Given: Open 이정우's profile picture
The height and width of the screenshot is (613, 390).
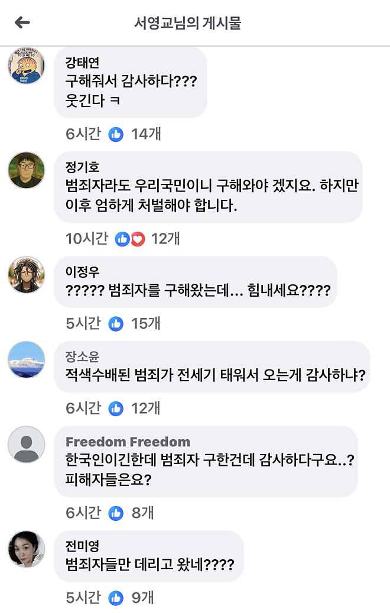Looking at the screenshot, I should pyautogui.click(x=25, y=276).
